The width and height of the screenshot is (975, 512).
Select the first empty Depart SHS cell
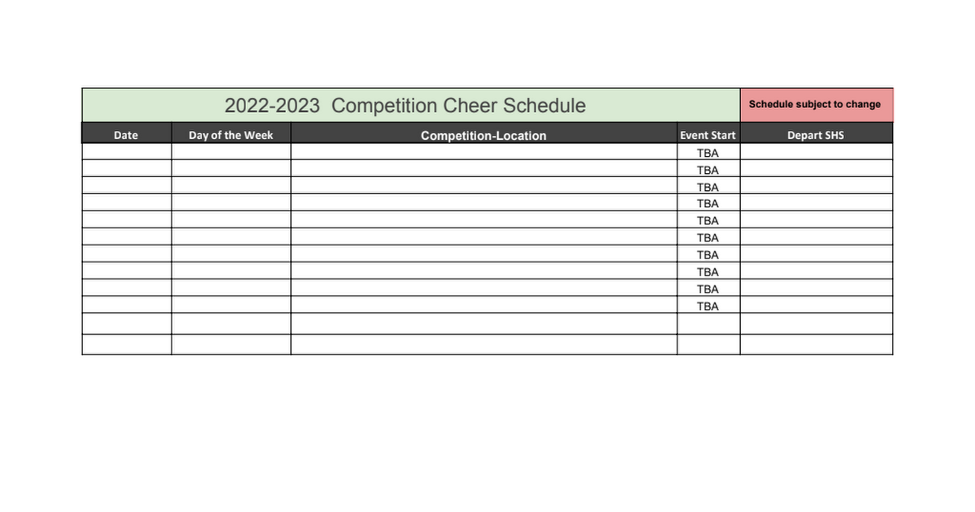pos(817,152)
